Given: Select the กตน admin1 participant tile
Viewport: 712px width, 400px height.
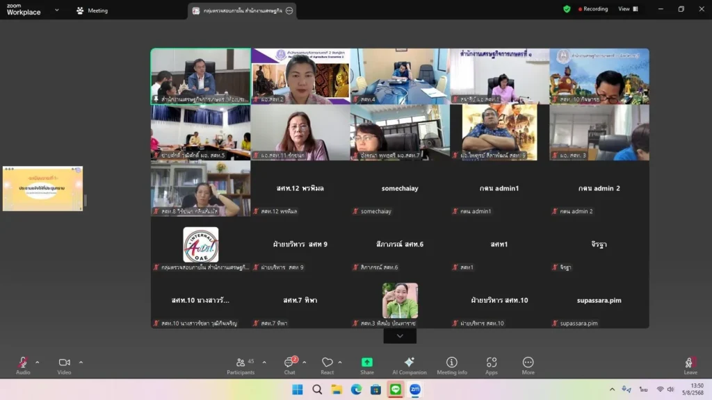Looking at the screenshot, I should pos(499,189).
